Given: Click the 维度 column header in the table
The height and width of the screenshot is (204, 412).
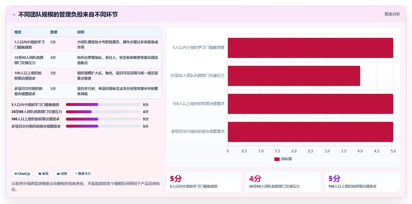Looking at the screenshot, I should [18, 32].
